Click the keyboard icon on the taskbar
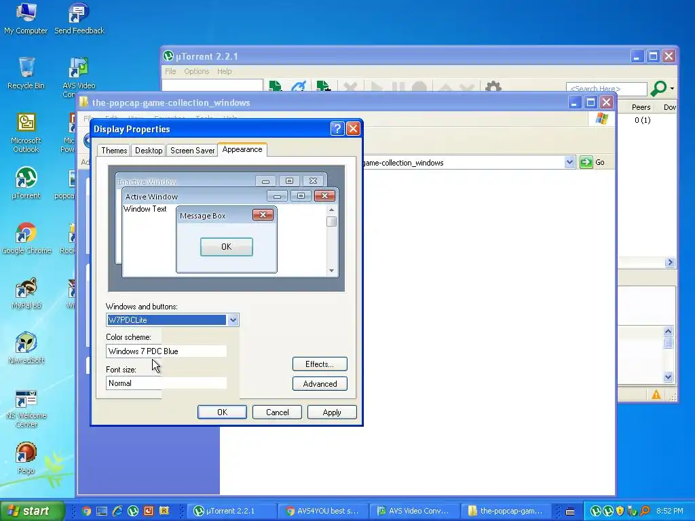 click(570, 512)
